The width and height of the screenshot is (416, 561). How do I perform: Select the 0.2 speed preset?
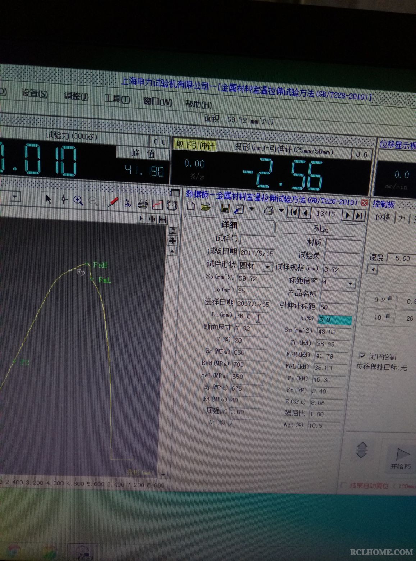380,300
